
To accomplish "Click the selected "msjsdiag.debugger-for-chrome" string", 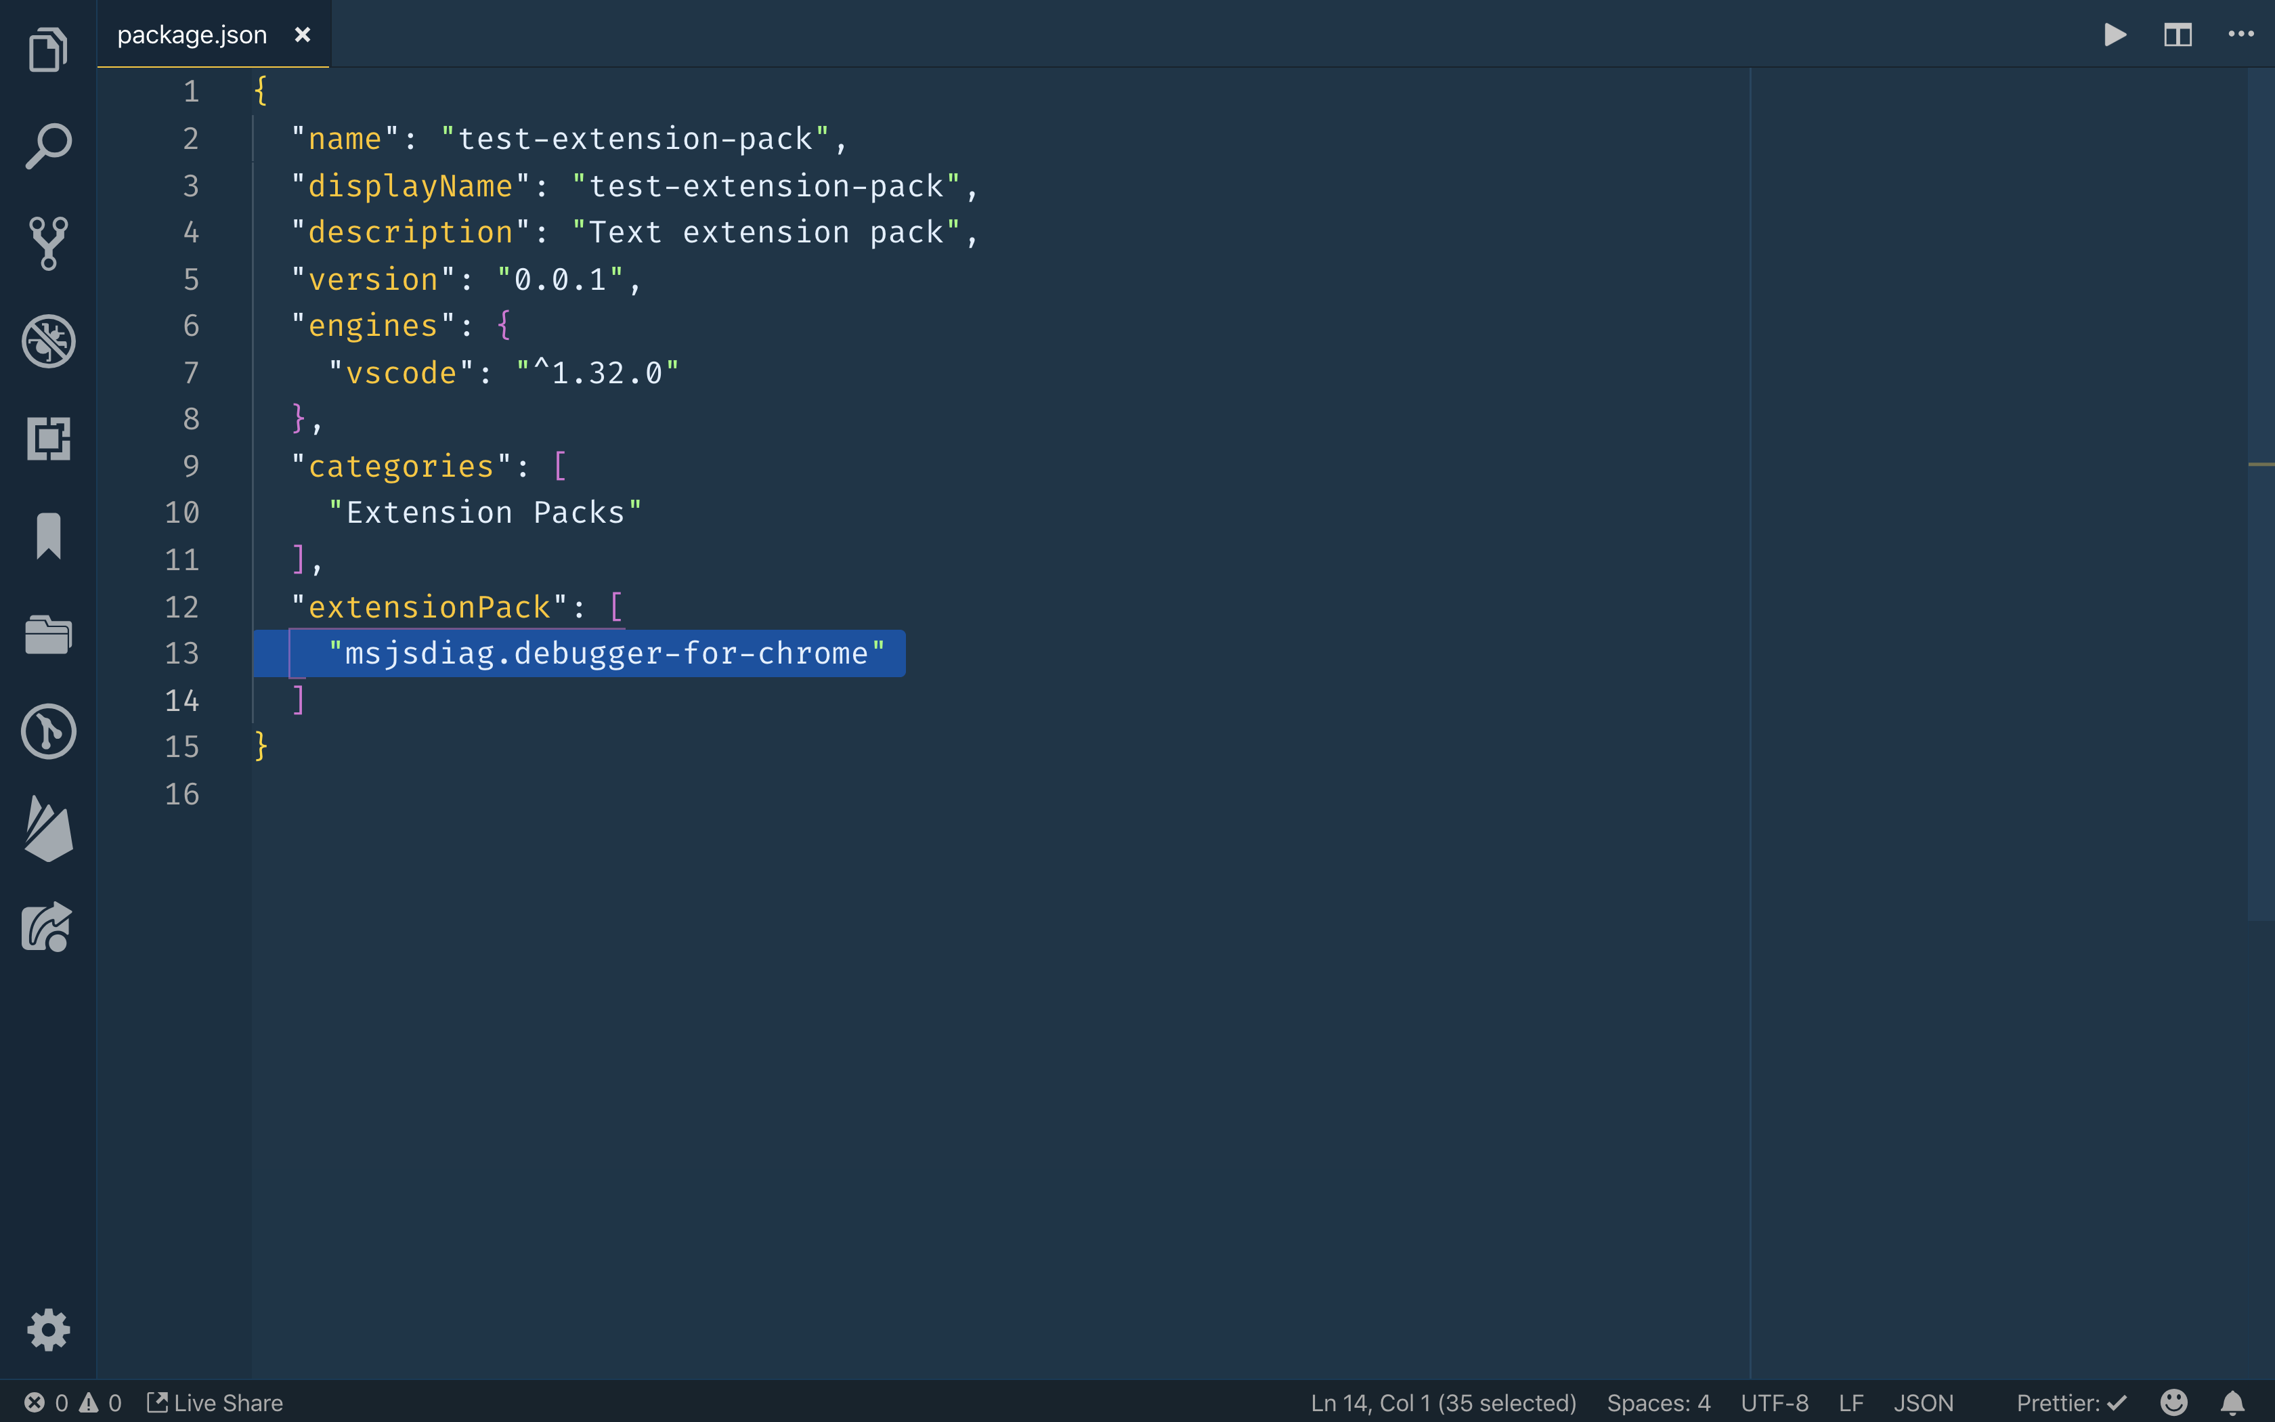I will coord(607,653).
